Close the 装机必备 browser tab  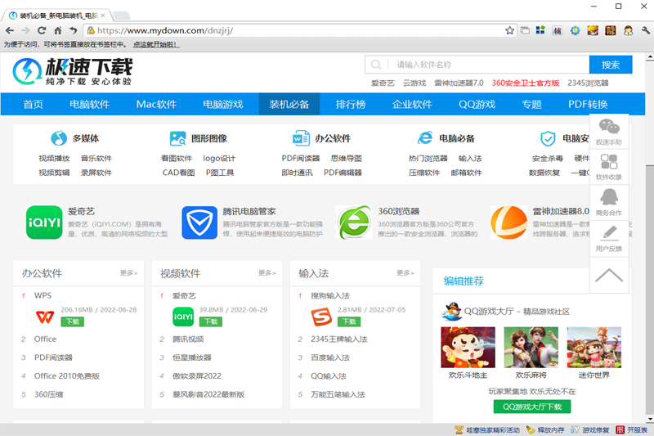(x=103, y=16)
